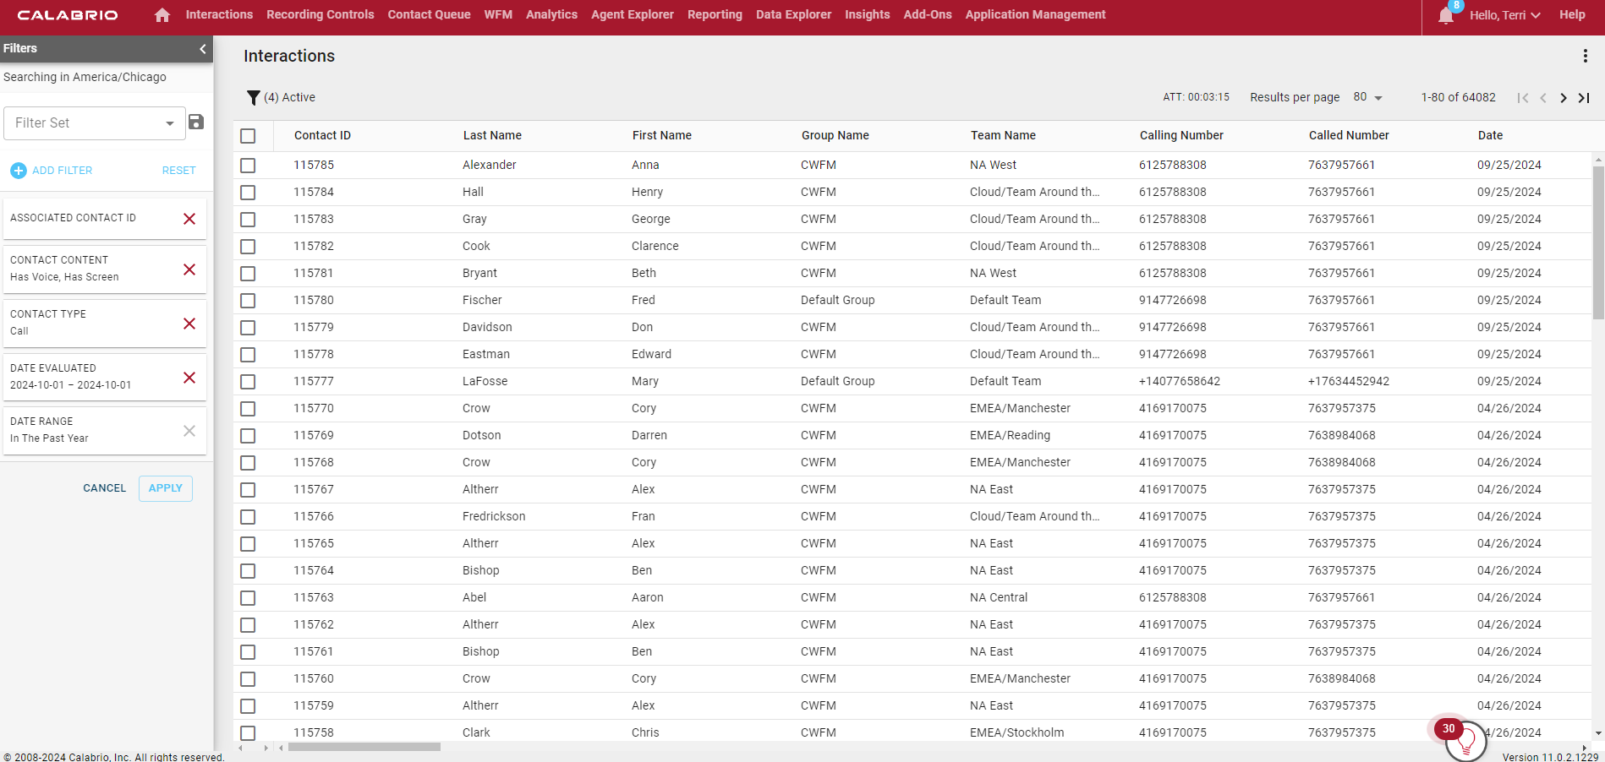Collapse the Filters panel with the chevron
The image size is (1605, 762).
pos(202,49)
